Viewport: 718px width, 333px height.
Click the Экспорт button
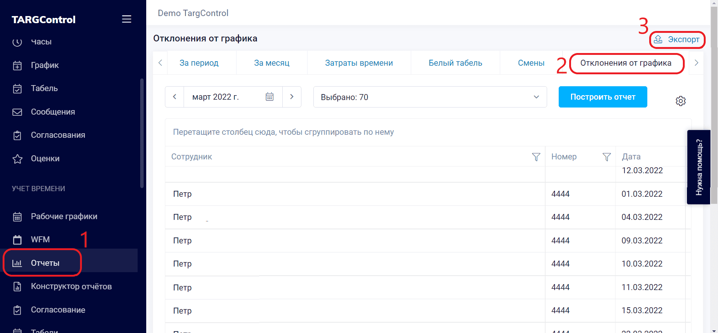point(677,40)
